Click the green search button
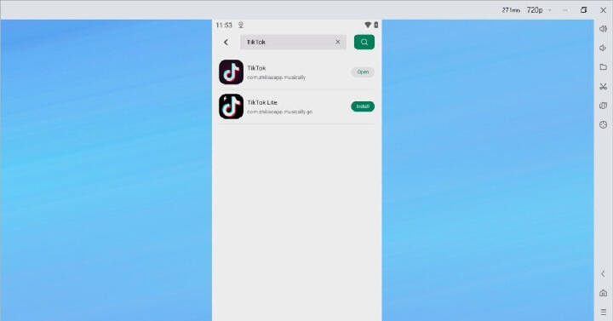 tap(364, 42)
